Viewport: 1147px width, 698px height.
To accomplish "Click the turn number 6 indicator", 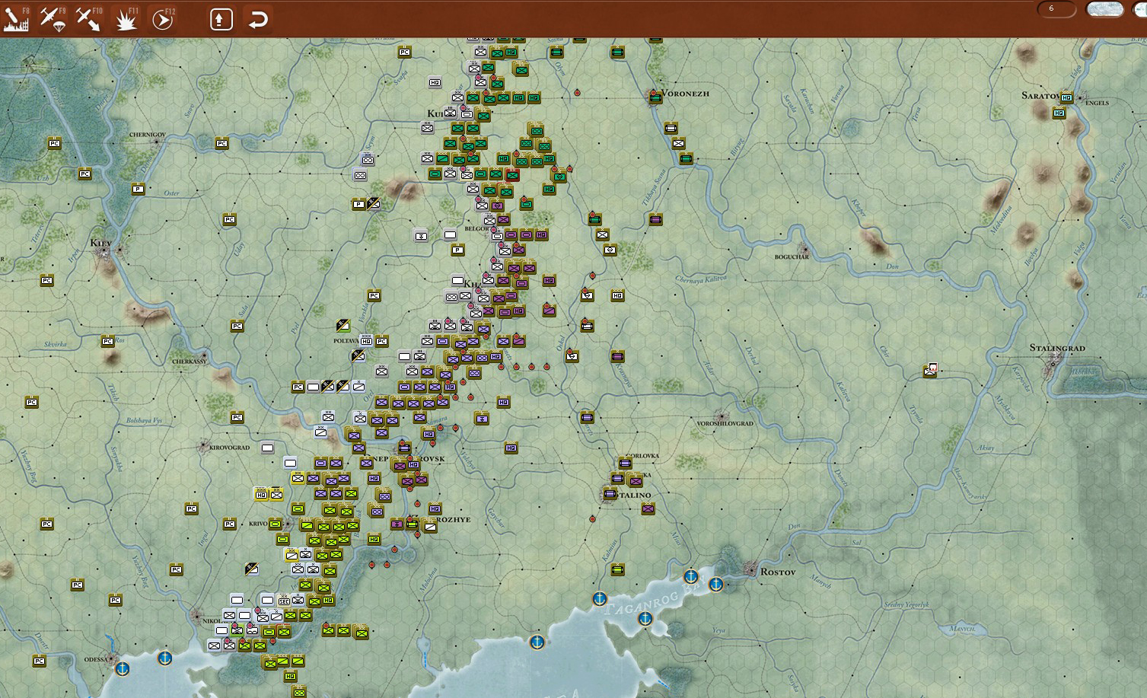I will (1056, 9).
